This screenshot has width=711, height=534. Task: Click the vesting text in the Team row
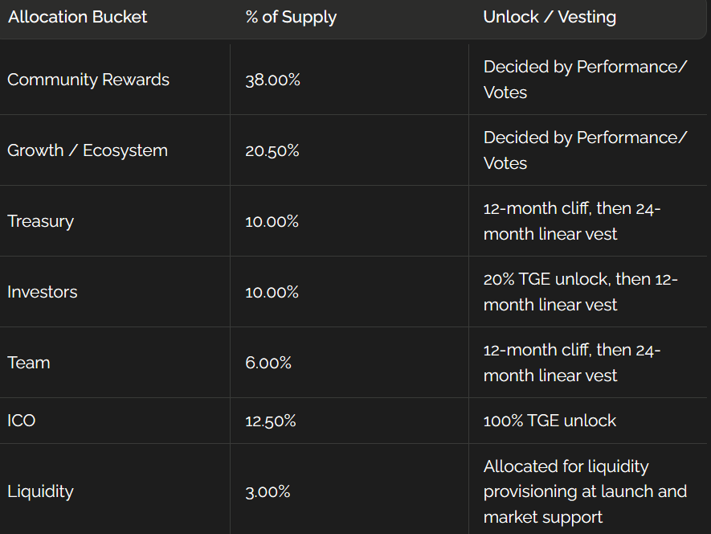571,363
